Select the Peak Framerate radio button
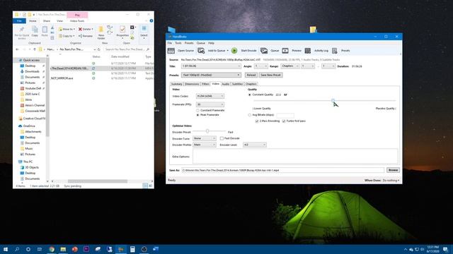The width and height of the screenshot is (453, 254). [x=197, y=115]
